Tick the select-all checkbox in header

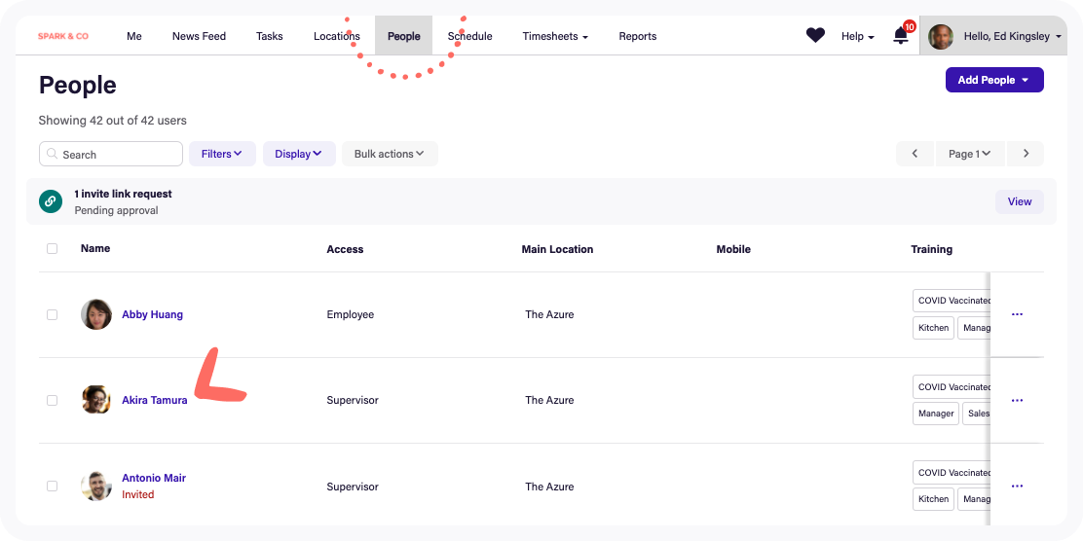(53, 249)
